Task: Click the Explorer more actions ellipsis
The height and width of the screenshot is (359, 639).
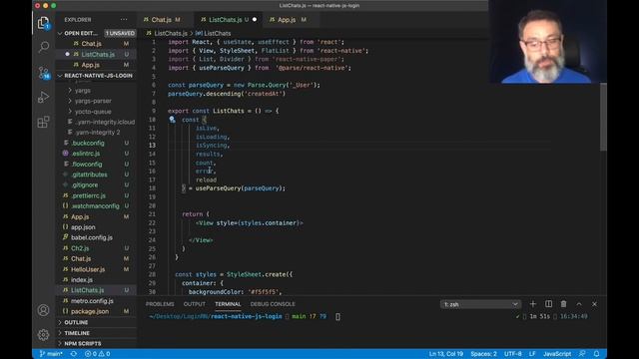Action: coord(124,20)
